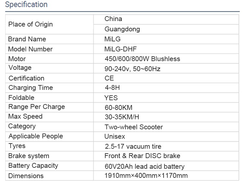Viewport: 243px width, 182px height.
Task: Select the Two-wheel Scooter category value
Action: [x=133, y=127]
